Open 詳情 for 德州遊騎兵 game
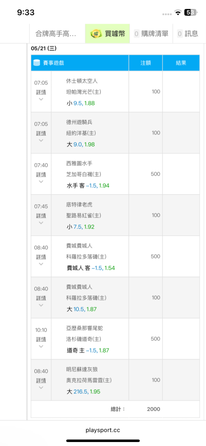Image resolution: width=206 pixels, height=446 pixels. click(41, 133)
